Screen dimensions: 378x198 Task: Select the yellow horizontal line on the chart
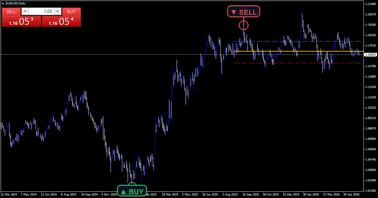(299, 51)
